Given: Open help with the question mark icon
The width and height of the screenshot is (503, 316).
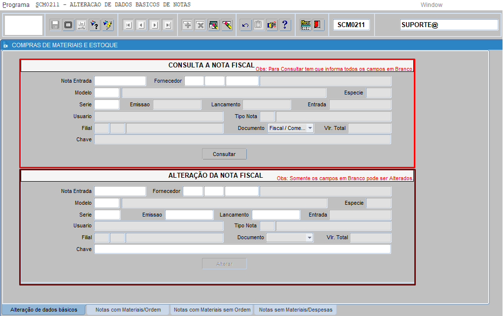Looking at the screenshot, I should (285, 25).
